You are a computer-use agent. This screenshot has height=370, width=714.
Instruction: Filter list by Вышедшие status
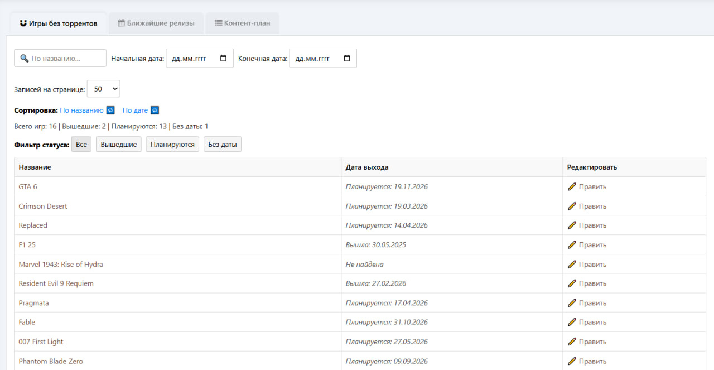pos(119,145)
